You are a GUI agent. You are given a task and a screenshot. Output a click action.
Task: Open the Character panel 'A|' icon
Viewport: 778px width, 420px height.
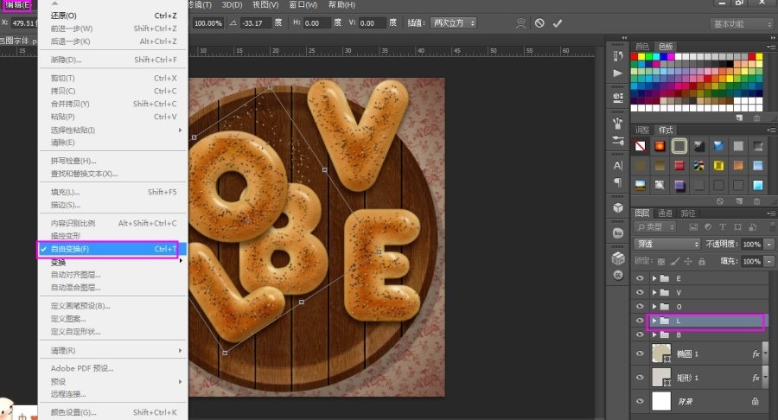point(618,165)
